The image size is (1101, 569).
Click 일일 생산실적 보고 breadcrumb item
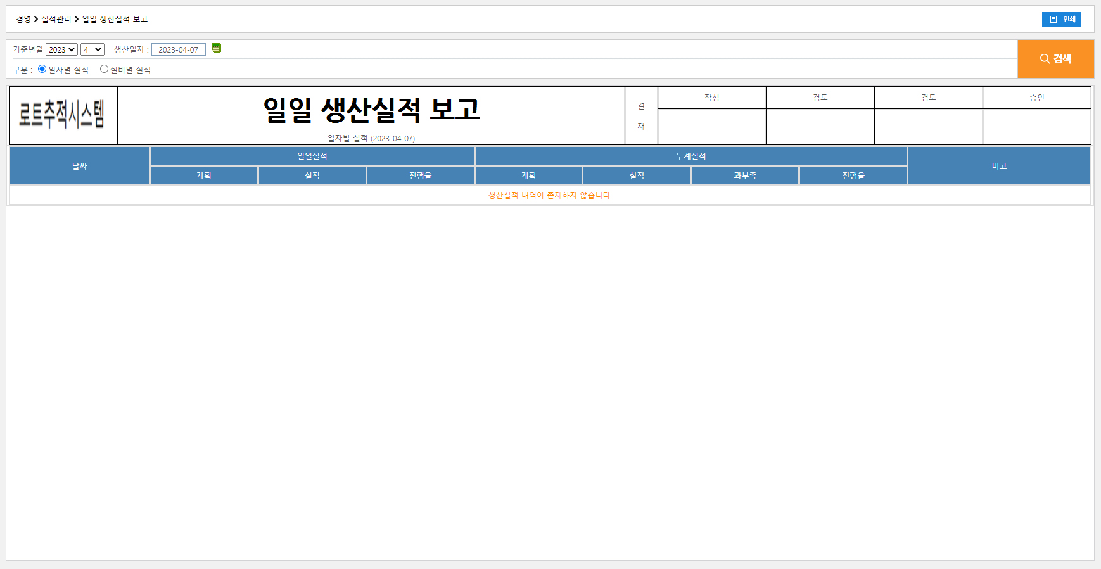click(115, 19)
